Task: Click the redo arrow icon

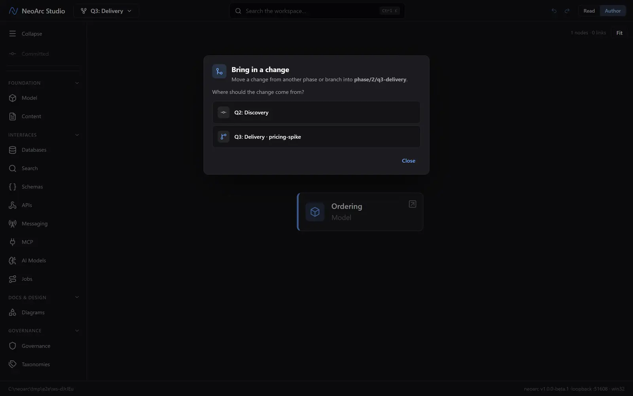Action: pyautogui.click(x=567, y=11)
